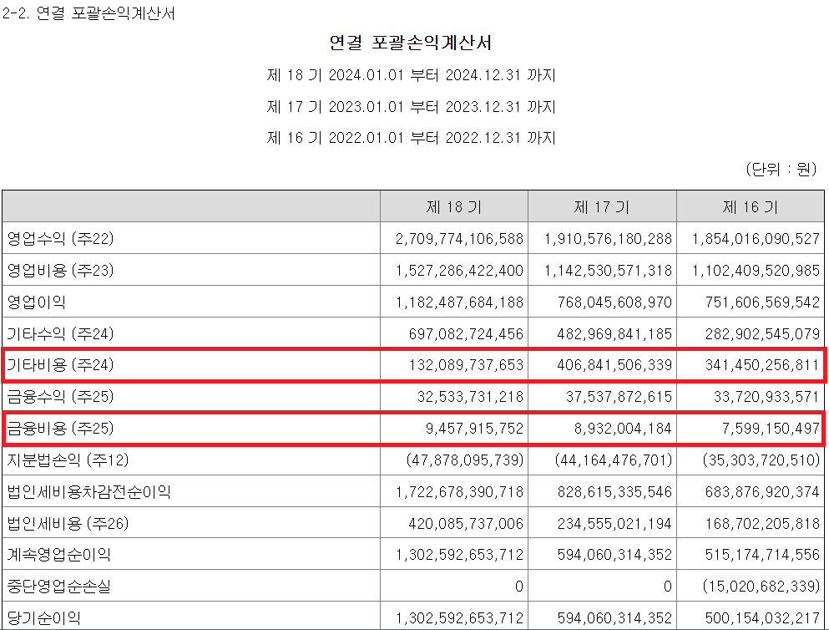Screen dimensions: 829x630
Task: Click the value (44,164,476,701)
Action: click(x=614, y=460)
